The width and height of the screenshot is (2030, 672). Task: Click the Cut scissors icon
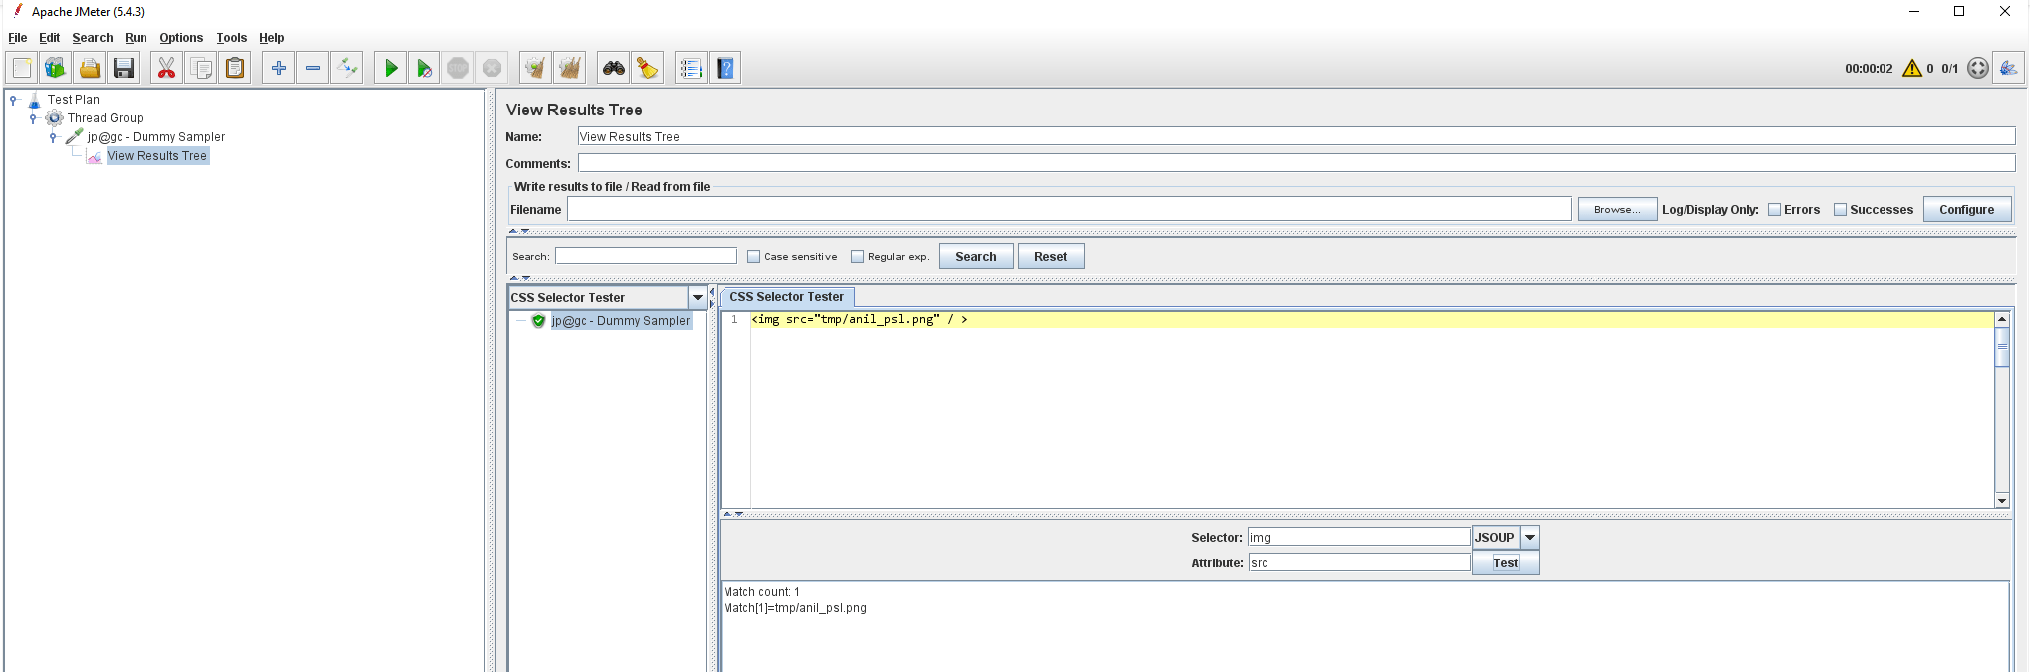click(167, 68)
